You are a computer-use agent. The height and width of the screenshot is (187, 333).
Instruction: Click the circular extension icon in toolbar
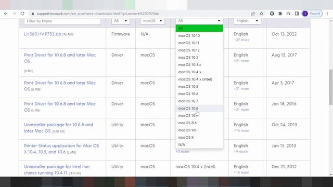coord(272,14)
